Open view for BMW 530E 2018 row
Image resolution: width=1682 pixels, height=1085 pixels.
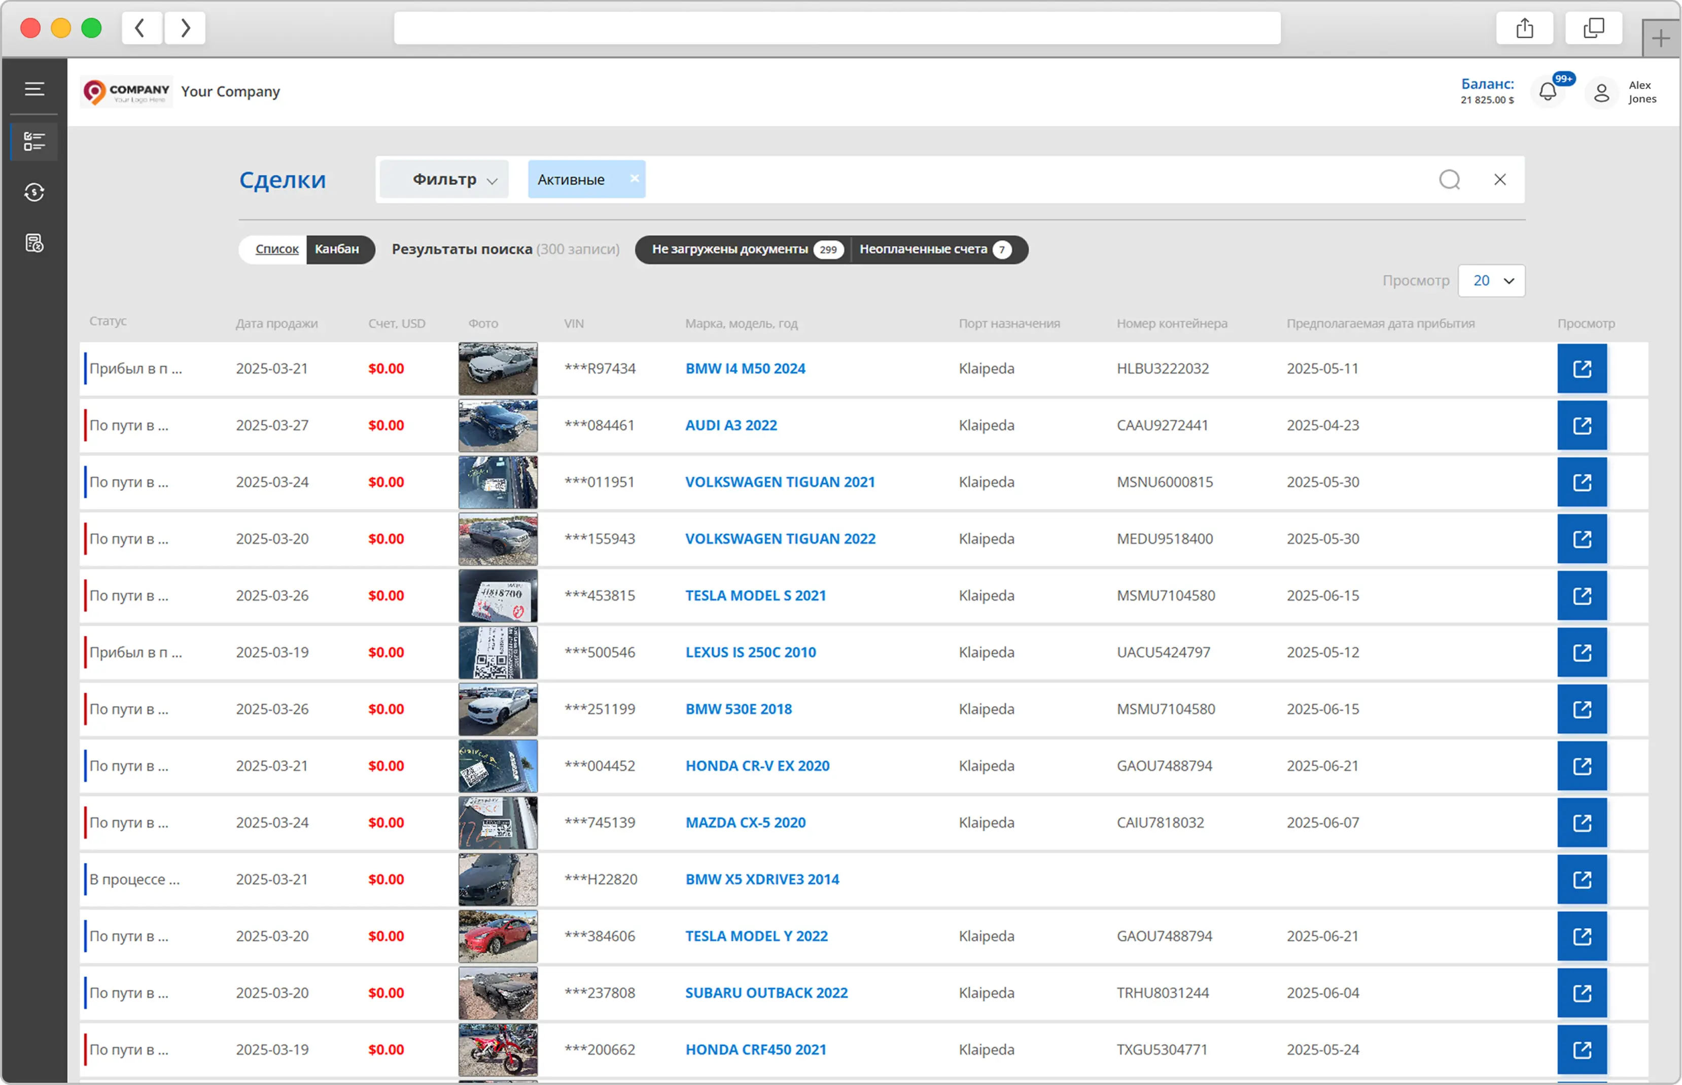(1581, 709)
